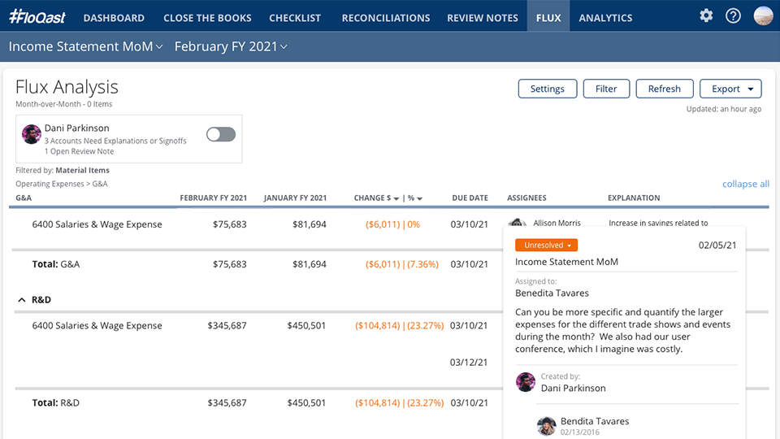Go to the Analytics tab
This screenshot has width=780, height=439.
click(605, 17)
